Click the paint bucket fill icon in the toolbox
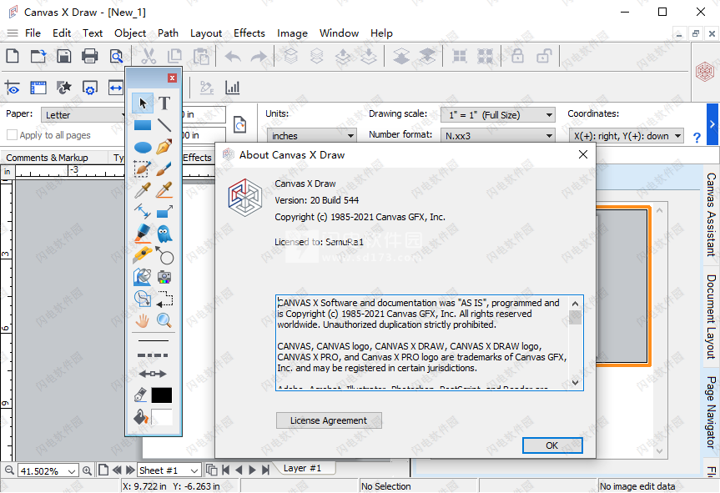This screenshot has height=493, width=720. [x=140, y=417]
